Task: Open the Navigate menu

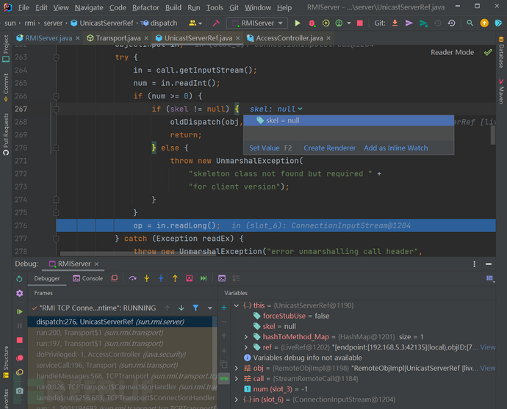Action: point(89,7)
